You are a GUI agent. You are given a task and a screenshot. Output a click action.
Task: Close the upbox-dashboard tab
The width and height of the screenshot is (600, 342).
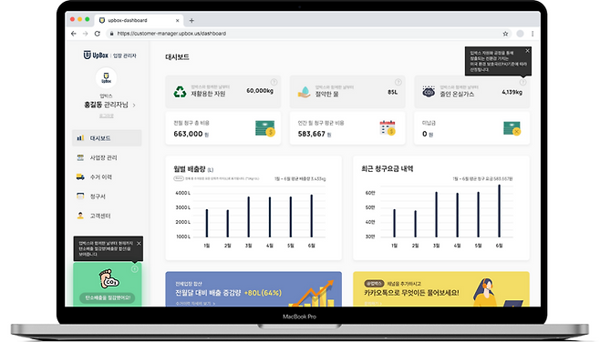177,21
